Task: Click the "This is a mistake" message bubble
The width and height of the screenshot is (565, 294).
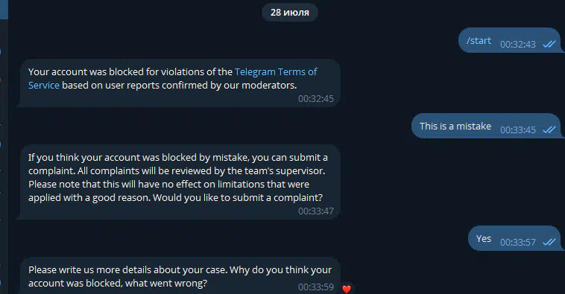Action: (487, 126)
